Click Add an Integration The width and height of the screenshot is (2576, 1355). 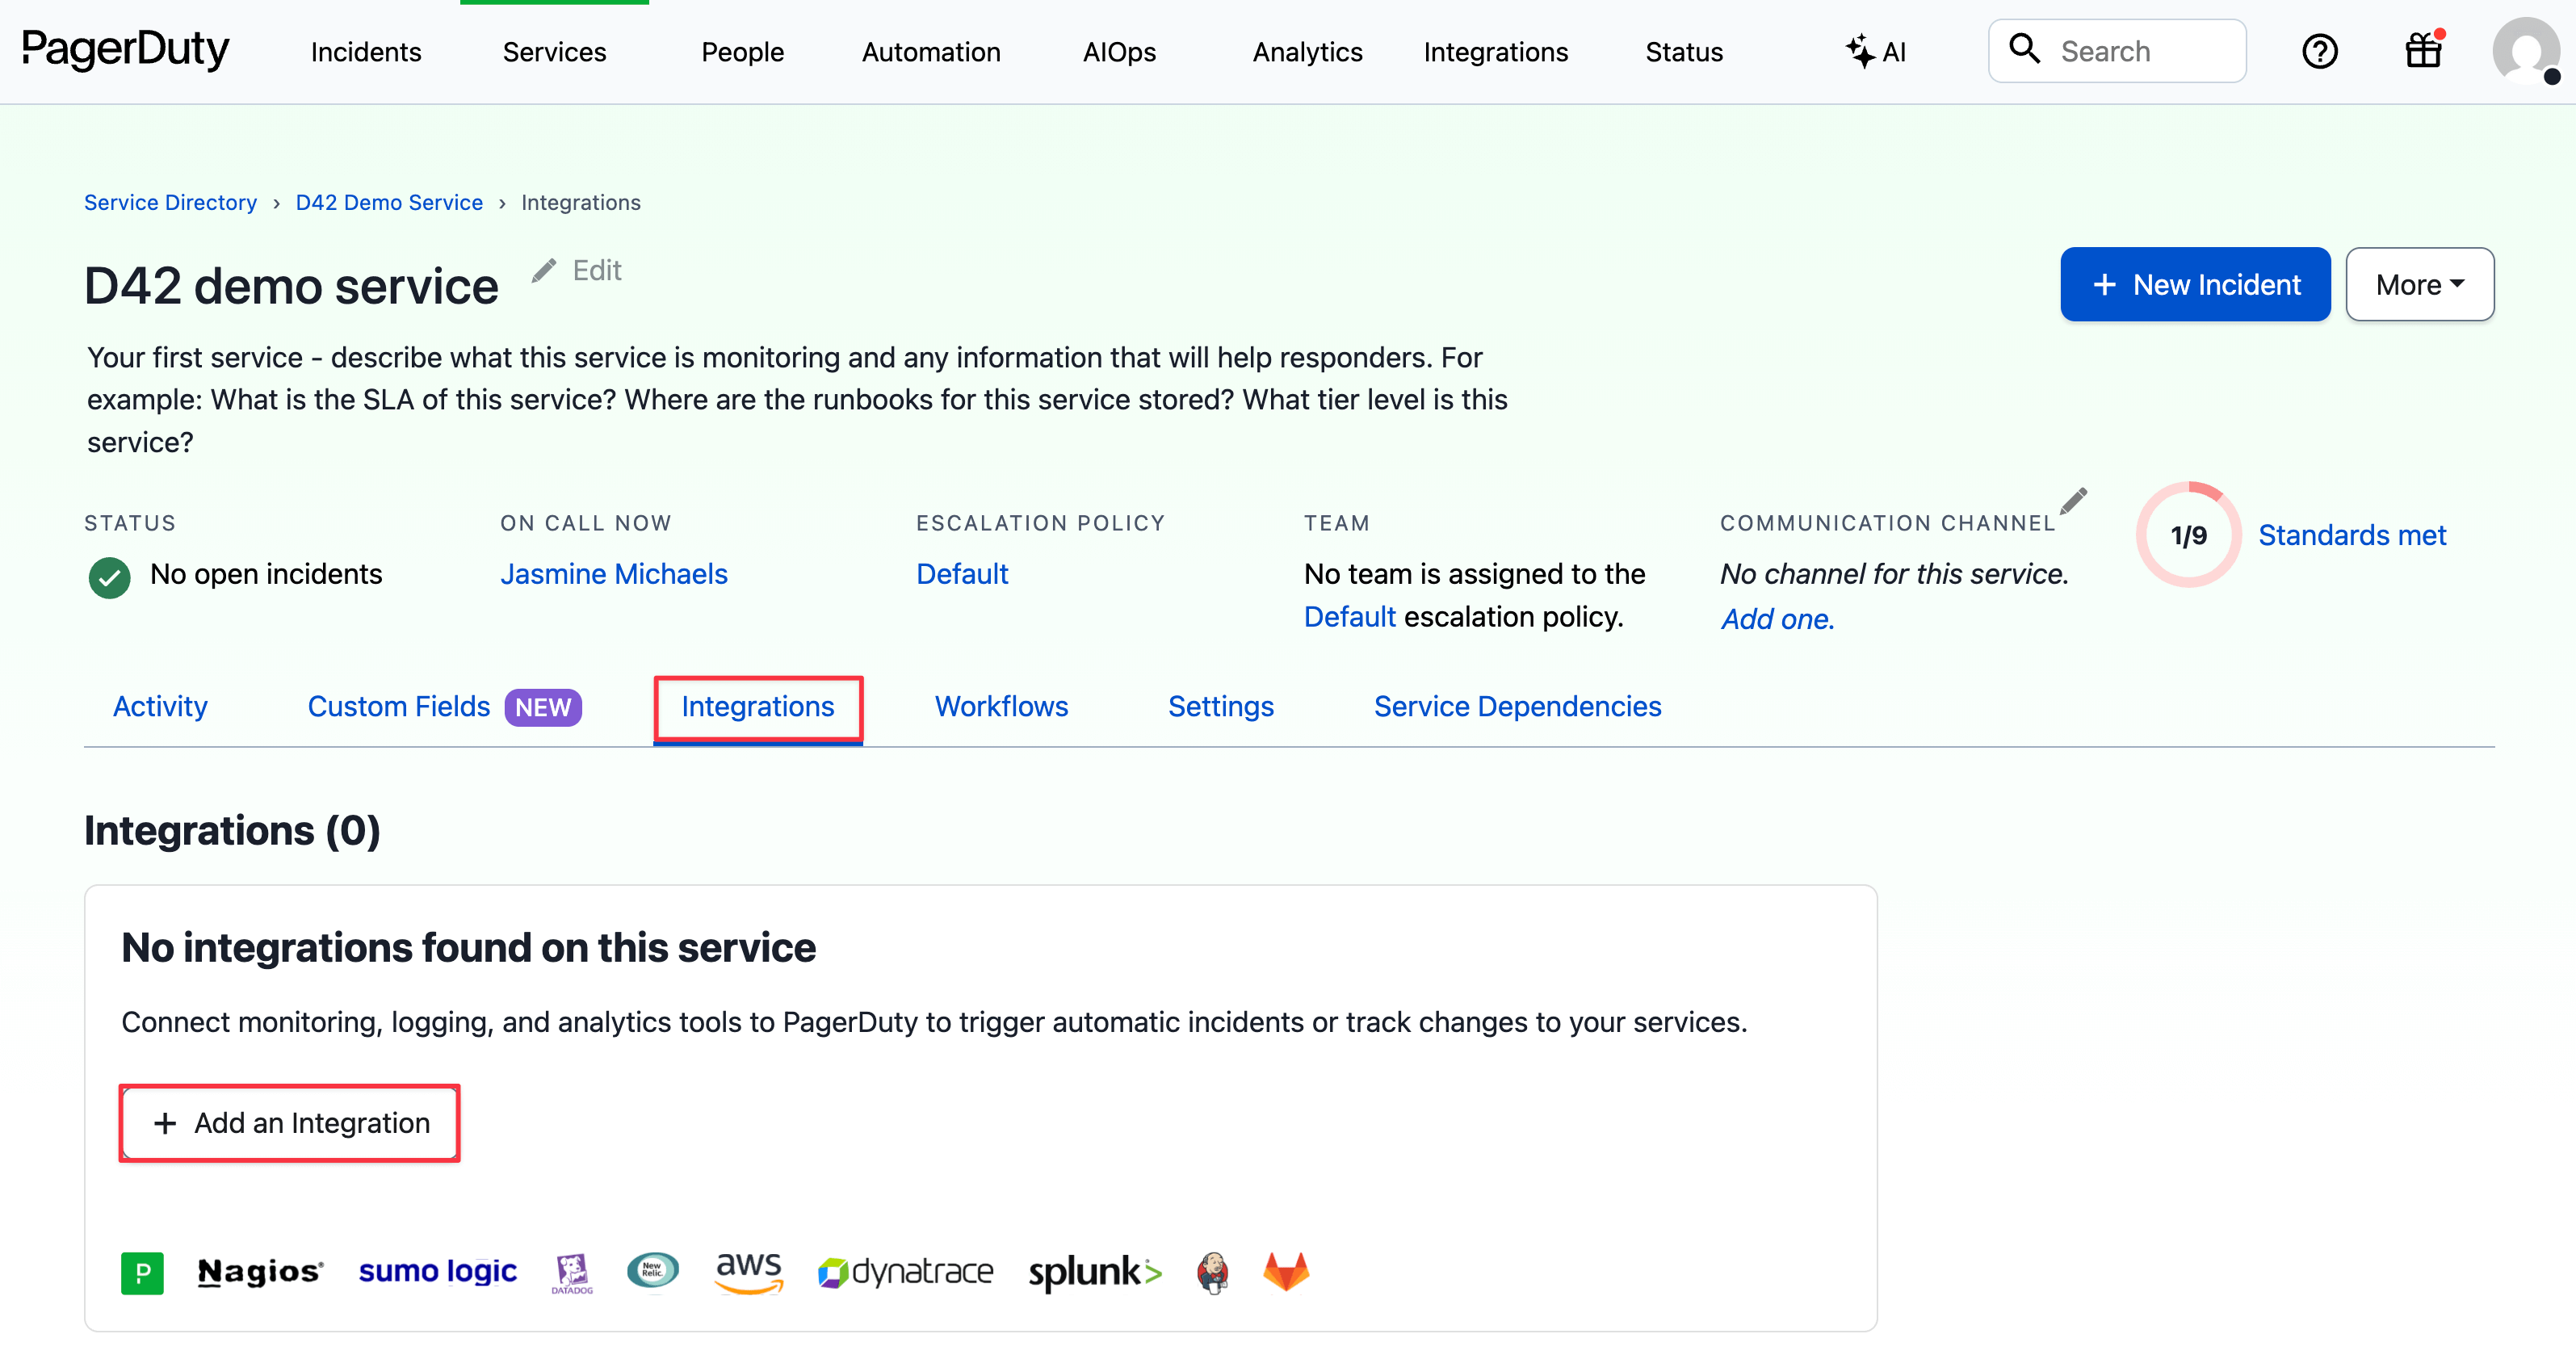click(289, 1123)
